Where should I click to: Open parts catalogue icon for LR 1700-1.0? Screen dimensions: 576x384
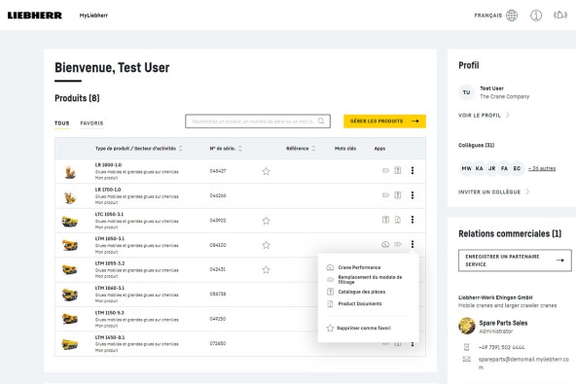coord(398,195)
